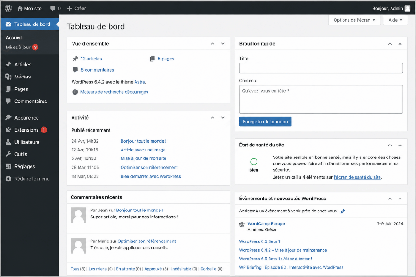Collapse État de santé du site panel

pyautogui.click(x=400, y=145)
